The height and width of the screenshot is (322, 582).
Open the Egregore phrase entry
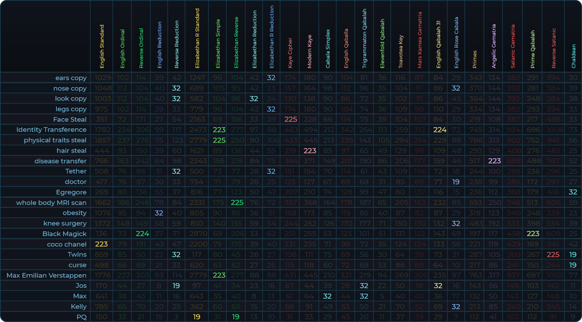(x=71, y=192)
